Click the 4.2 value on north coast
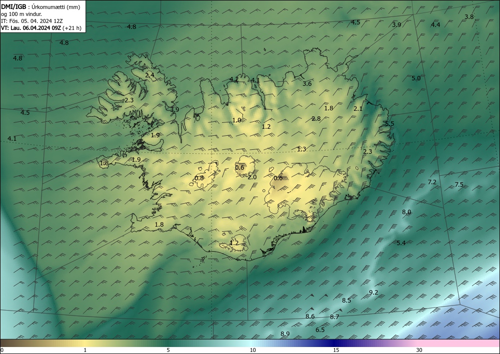The image size is (500, 354). (x=234, y=79)
